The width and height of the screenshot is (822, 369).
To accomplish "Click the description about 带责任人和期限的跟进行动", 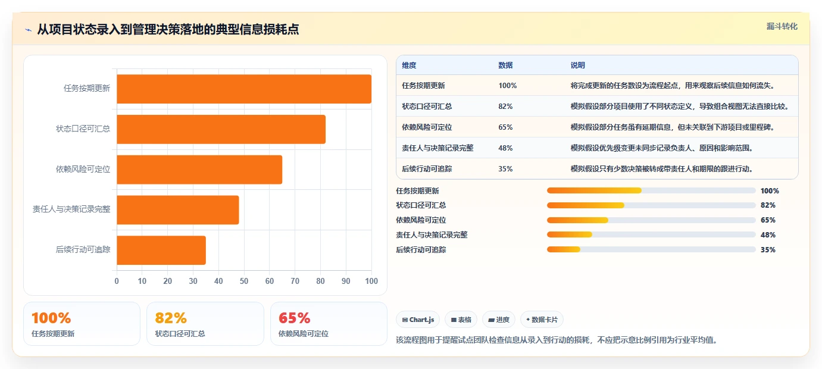I will click(662, 169).
